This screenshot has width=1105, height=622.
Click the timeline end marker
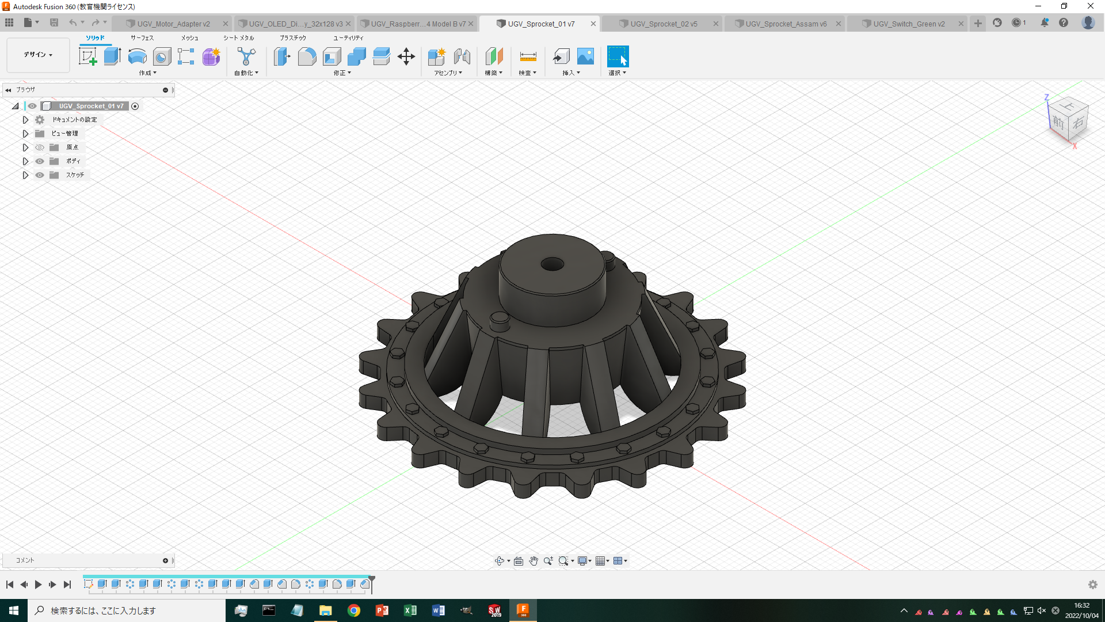372,583
